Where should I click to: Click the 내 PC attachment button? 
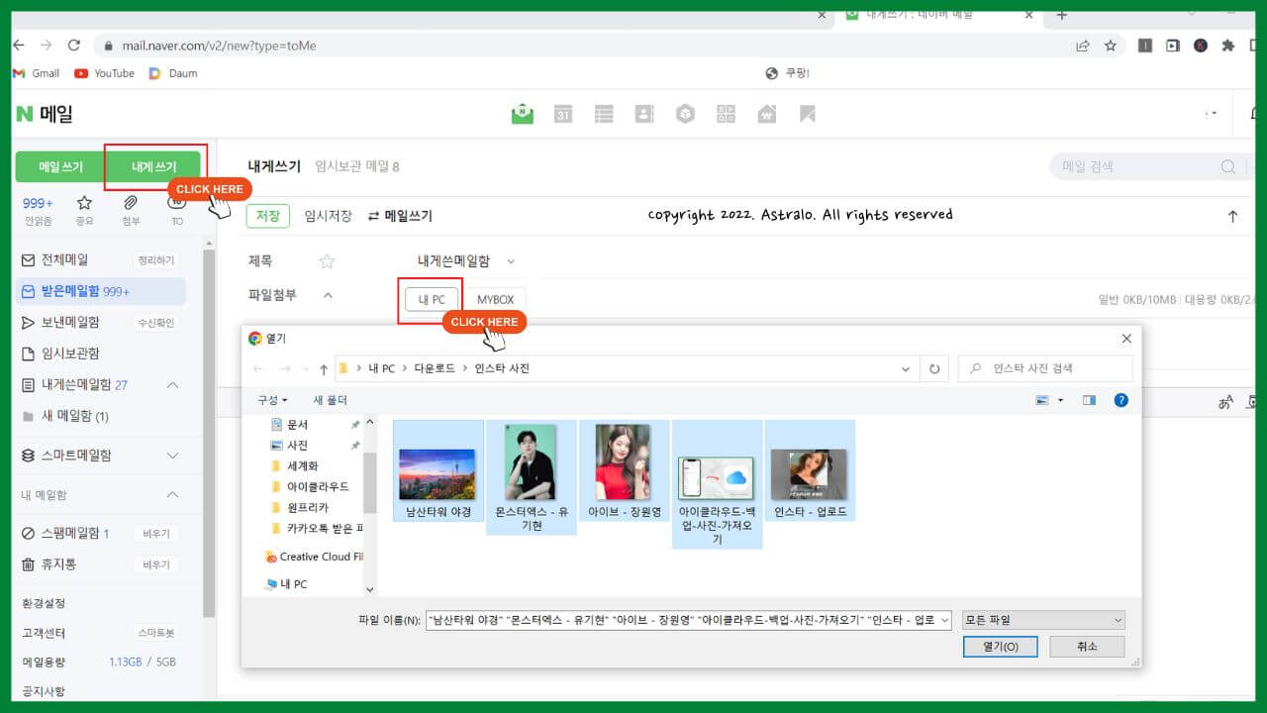click(430, 299)
